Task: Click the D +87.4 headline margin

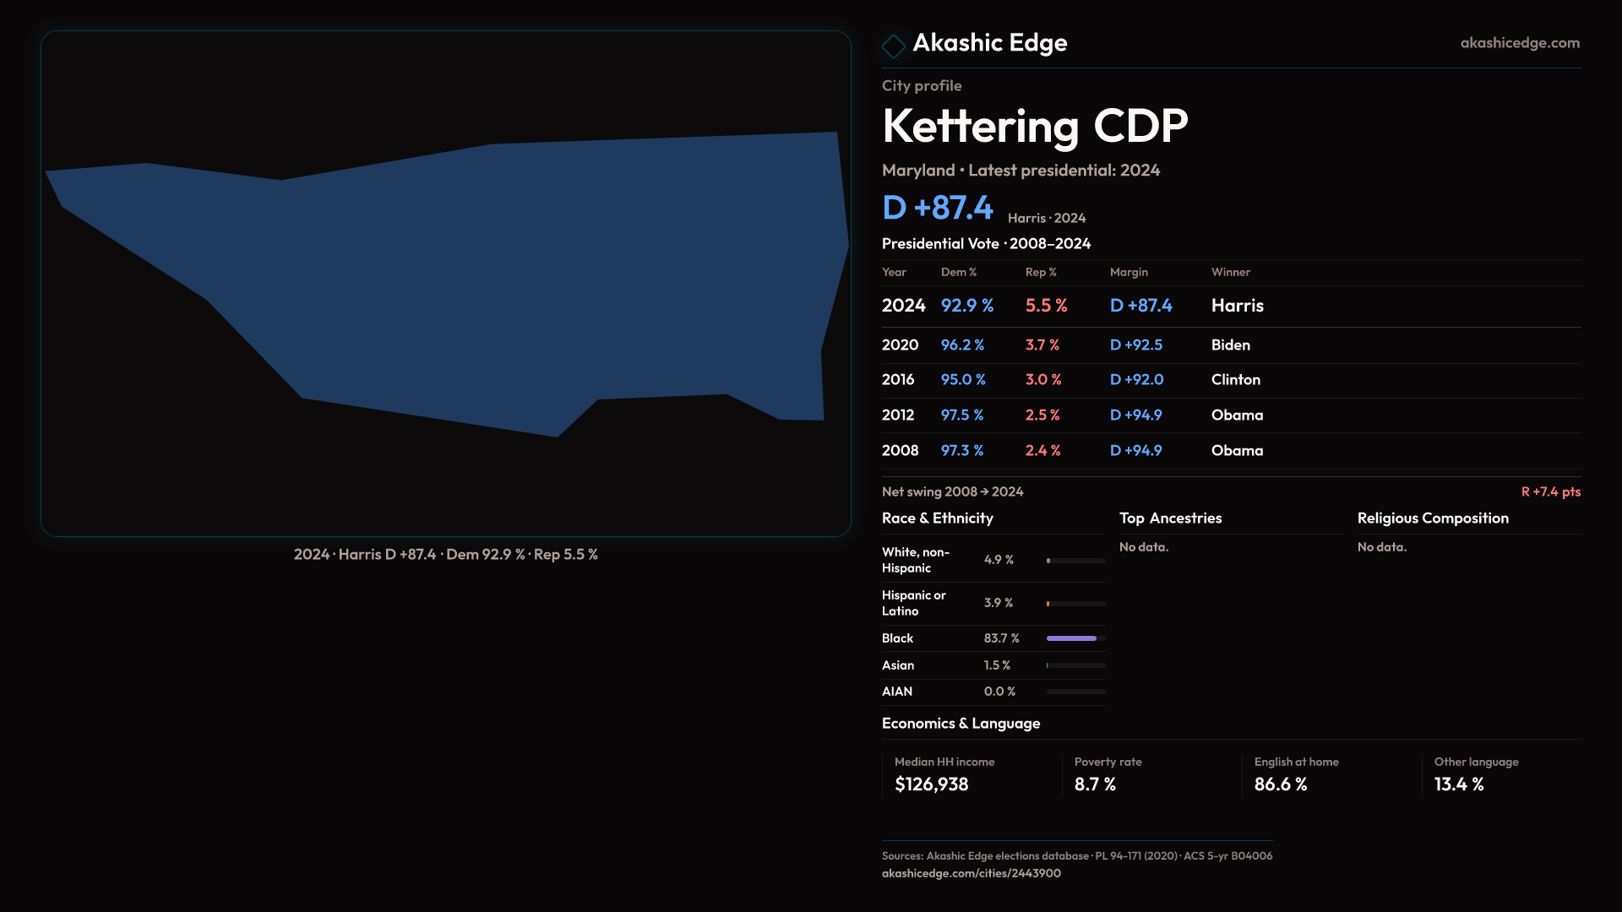Action: (x=937, y=208)
